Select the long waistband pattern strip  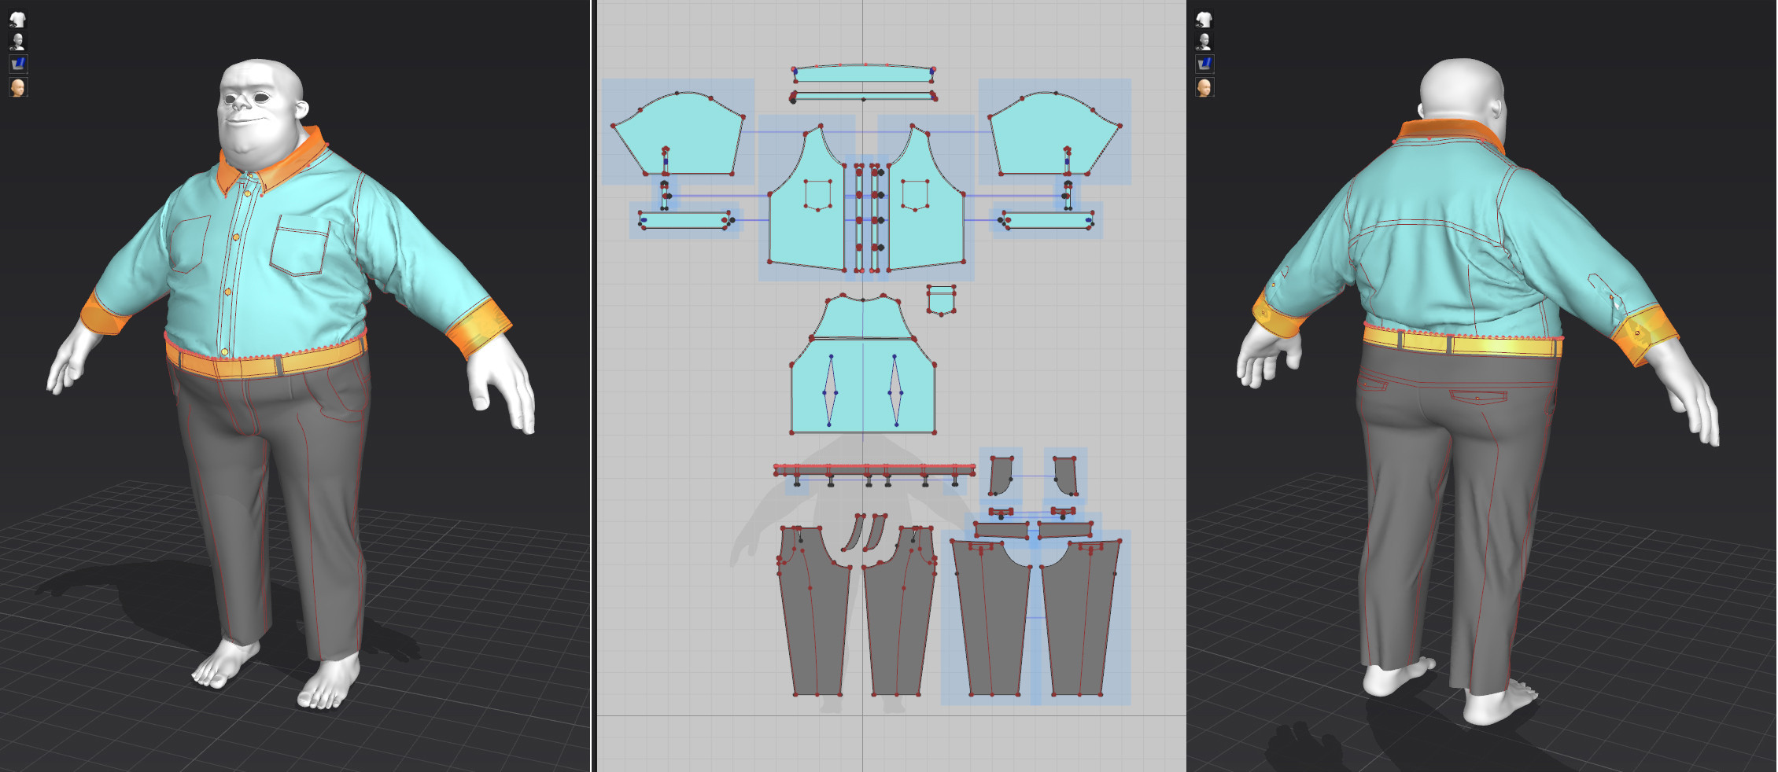click(874, 469)
